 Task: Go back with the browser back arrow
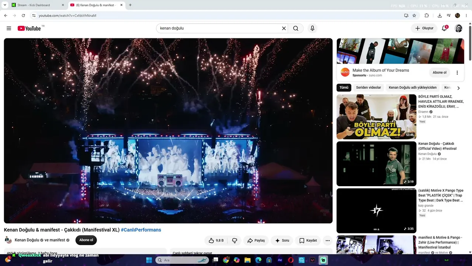click(6, 16)
